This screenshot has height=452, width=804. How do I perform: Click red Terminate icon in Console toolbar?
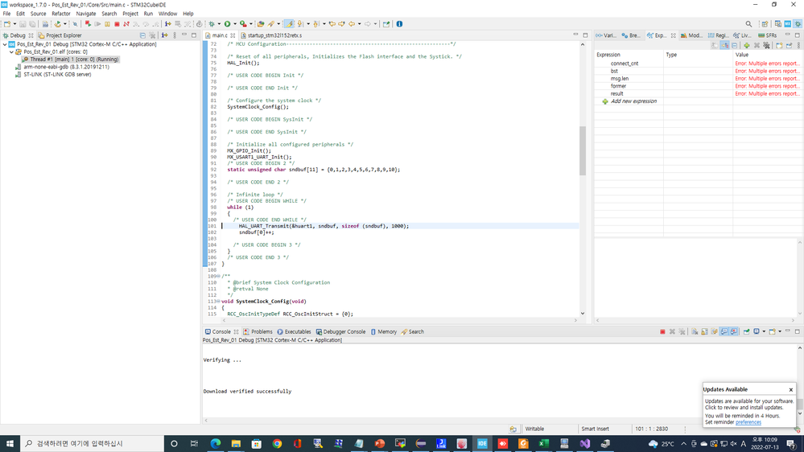click(x=662, y=331)
